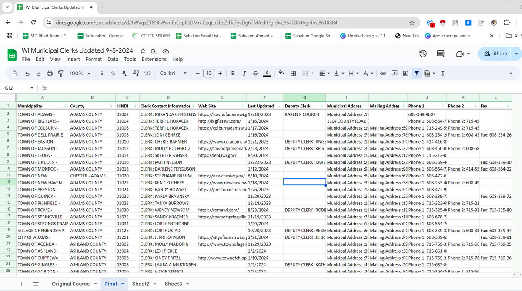Viewport: 522px width, 291px height.
Task: Undo the last action
Action: coord(27,74)
